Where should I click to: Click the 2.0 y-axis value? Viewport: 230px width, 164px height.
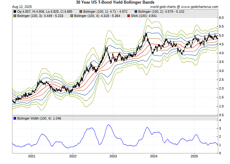[221, 88]
